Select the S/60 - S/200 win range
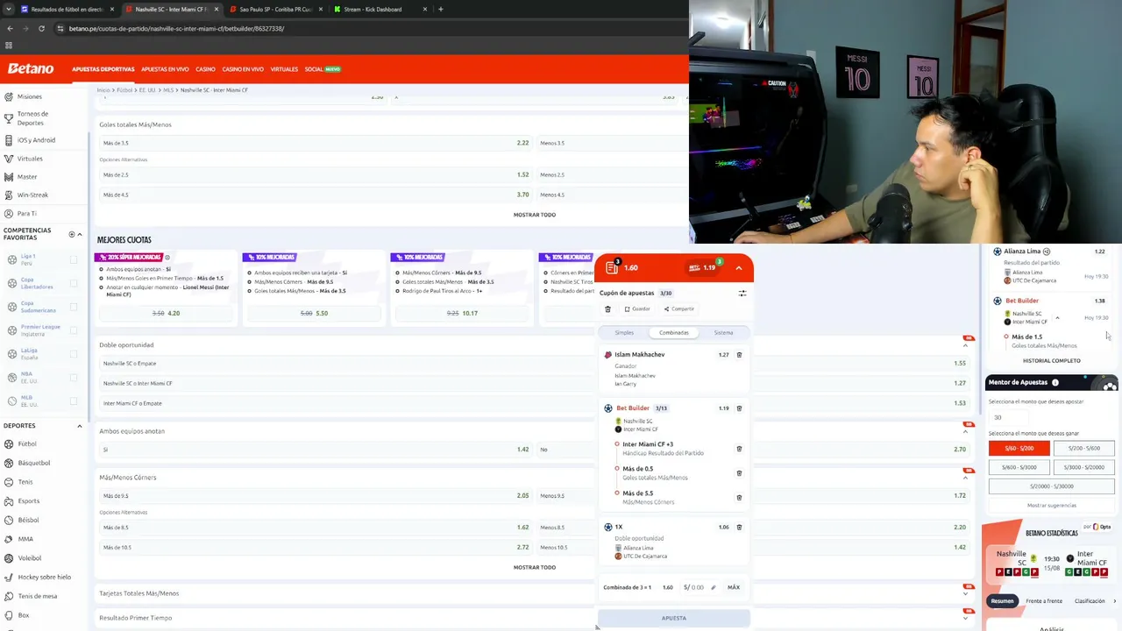Viewport: 1122px width, 631px height. tap(1019, 448)
